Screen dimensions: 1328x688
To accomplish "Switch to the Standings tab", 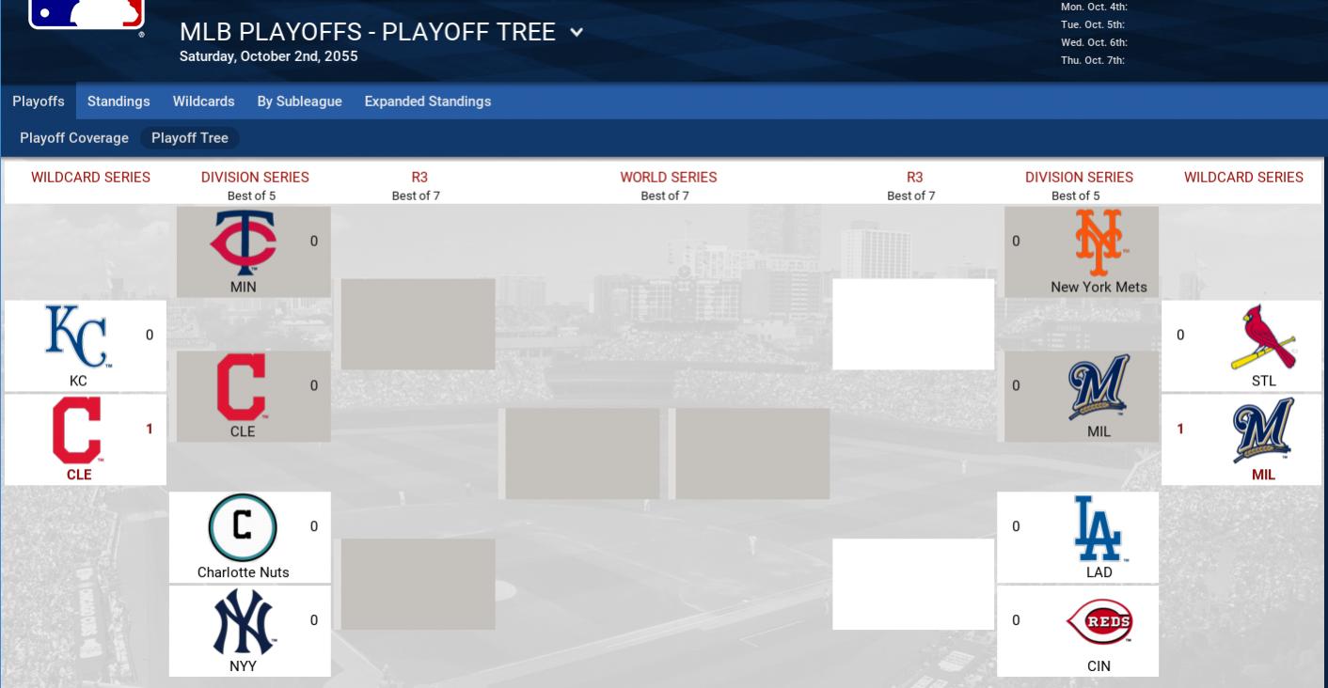I will click(x=119, y=102).
